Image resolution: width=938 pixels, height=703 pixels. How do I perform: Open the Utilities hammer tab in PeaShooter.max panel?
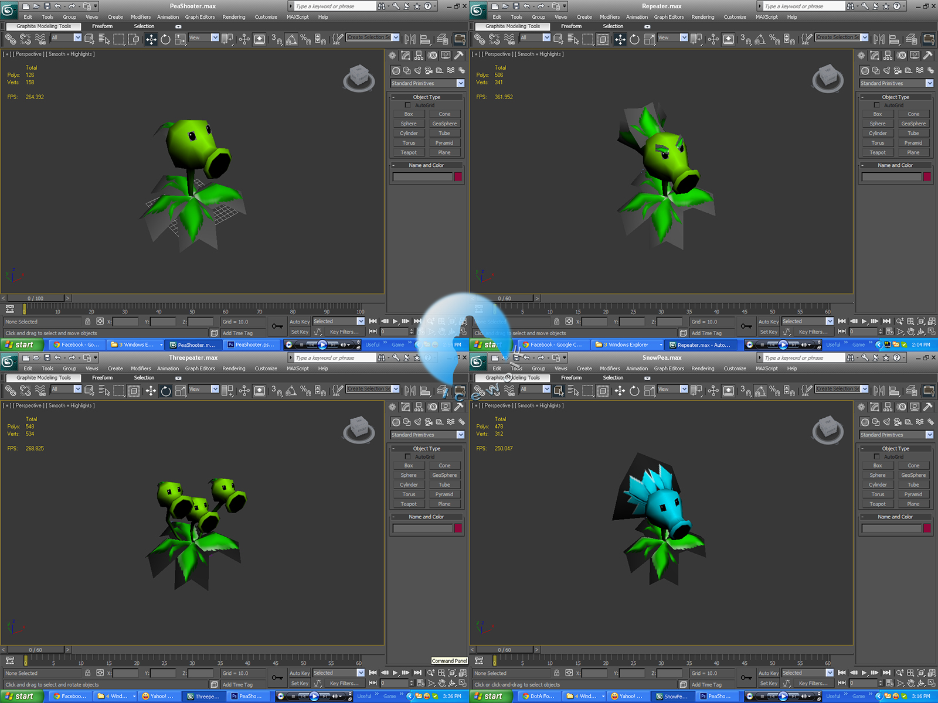point(459,56)
